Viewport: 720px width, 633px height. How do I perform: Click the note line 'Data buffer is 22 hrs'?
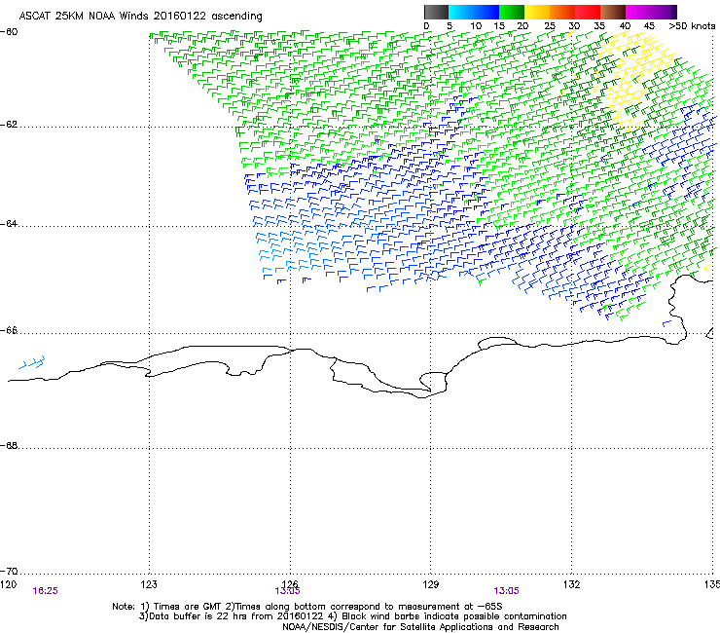(x=352, y=616)
